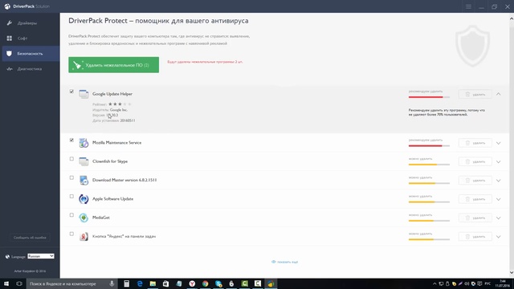514x289 pixels.
Task: Click the microphone icon in taskbar search
Action: tap(112, 283)
